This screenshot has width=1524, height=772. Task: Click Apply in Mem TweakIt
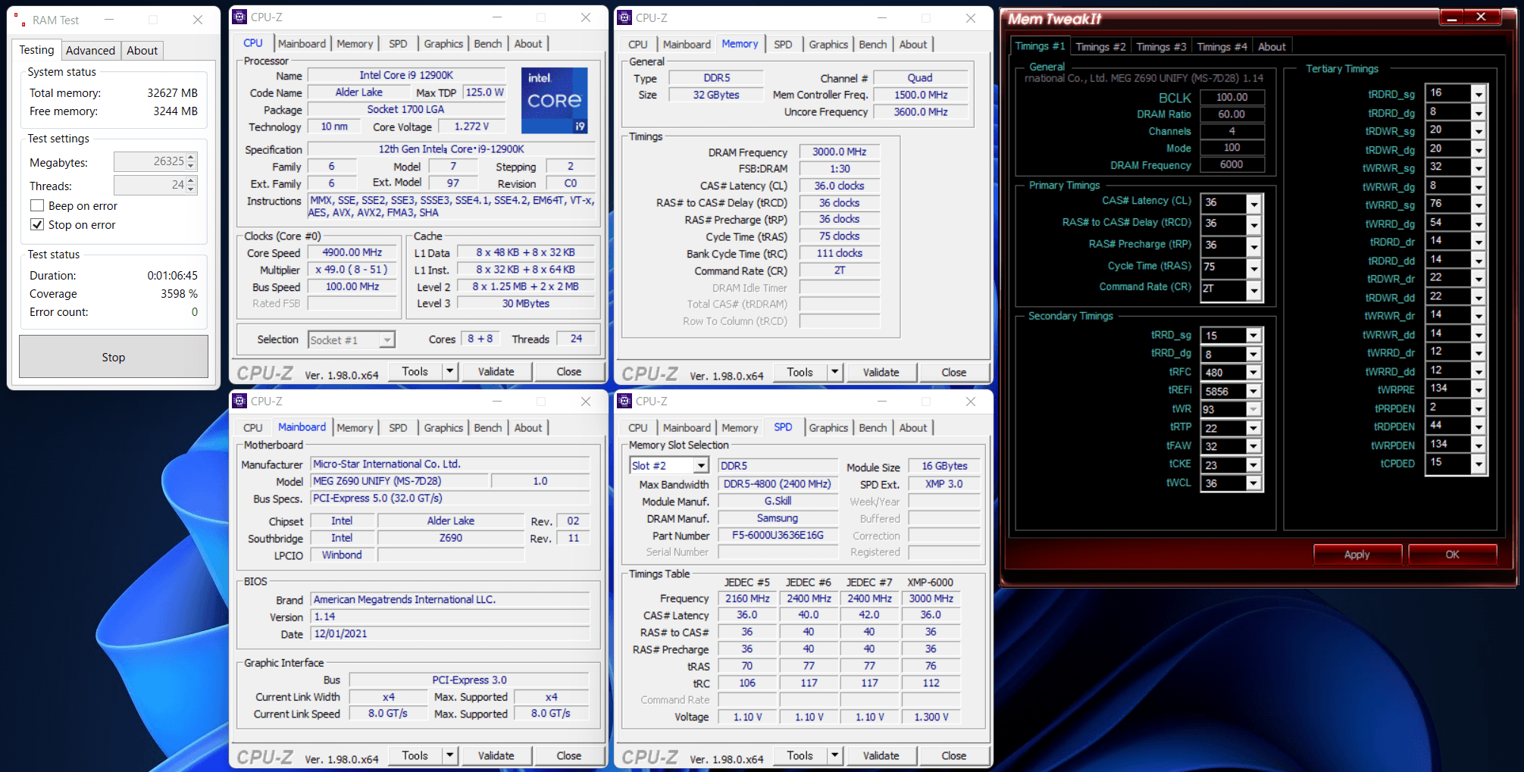click(1357, 555)
